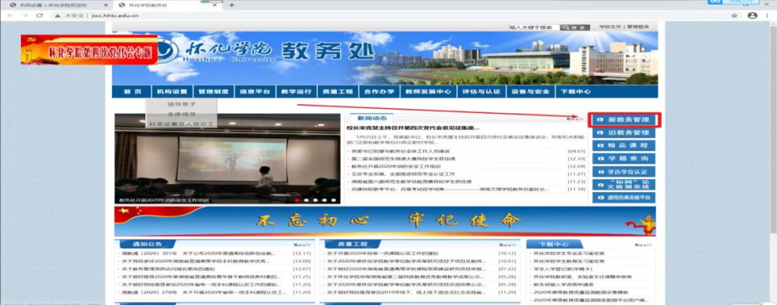Screen dimensions: 777x305
Task: Select 领导班子 from the dropdown menu
Action: click(181, 104)
